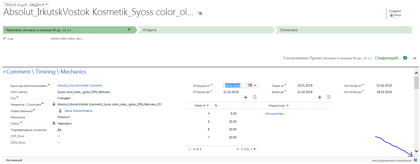Open Медиаплан grid view icon

[329, 97]
